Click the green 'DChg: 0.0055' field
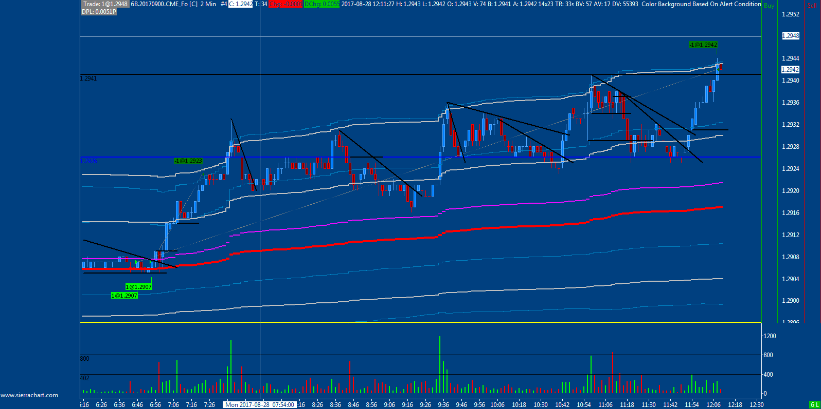This screenshot has width=821, height=409. pyautogui.click(x=322, y=4)
